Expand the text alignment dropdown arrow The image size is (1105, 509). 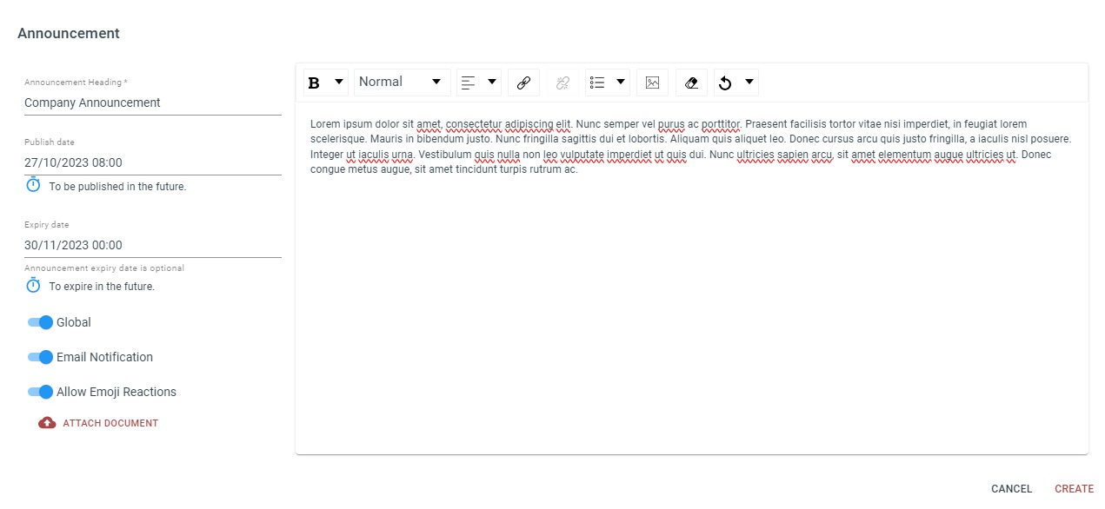click(492, 82)
